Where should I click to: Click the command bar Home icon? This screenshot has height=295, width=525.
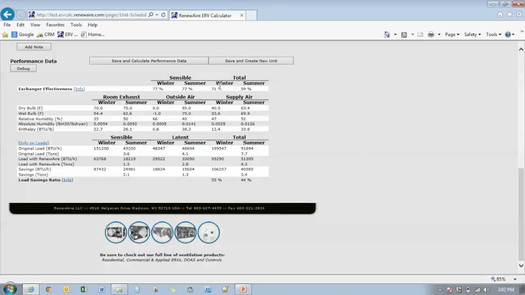(387, 34)
